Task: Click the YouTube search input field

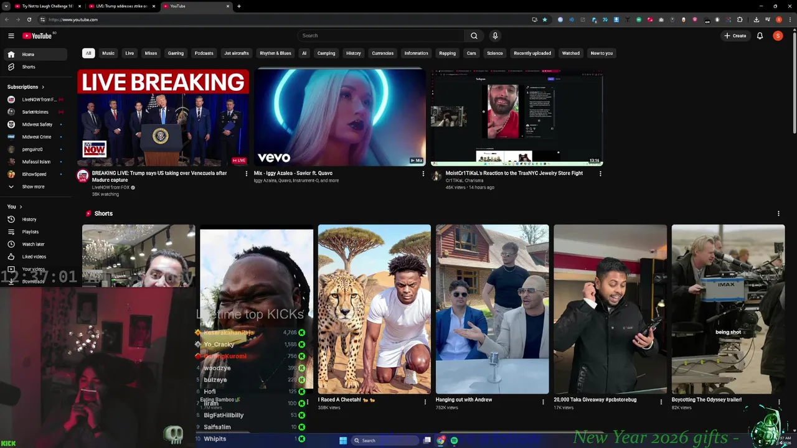Action: tap(381, 35)
